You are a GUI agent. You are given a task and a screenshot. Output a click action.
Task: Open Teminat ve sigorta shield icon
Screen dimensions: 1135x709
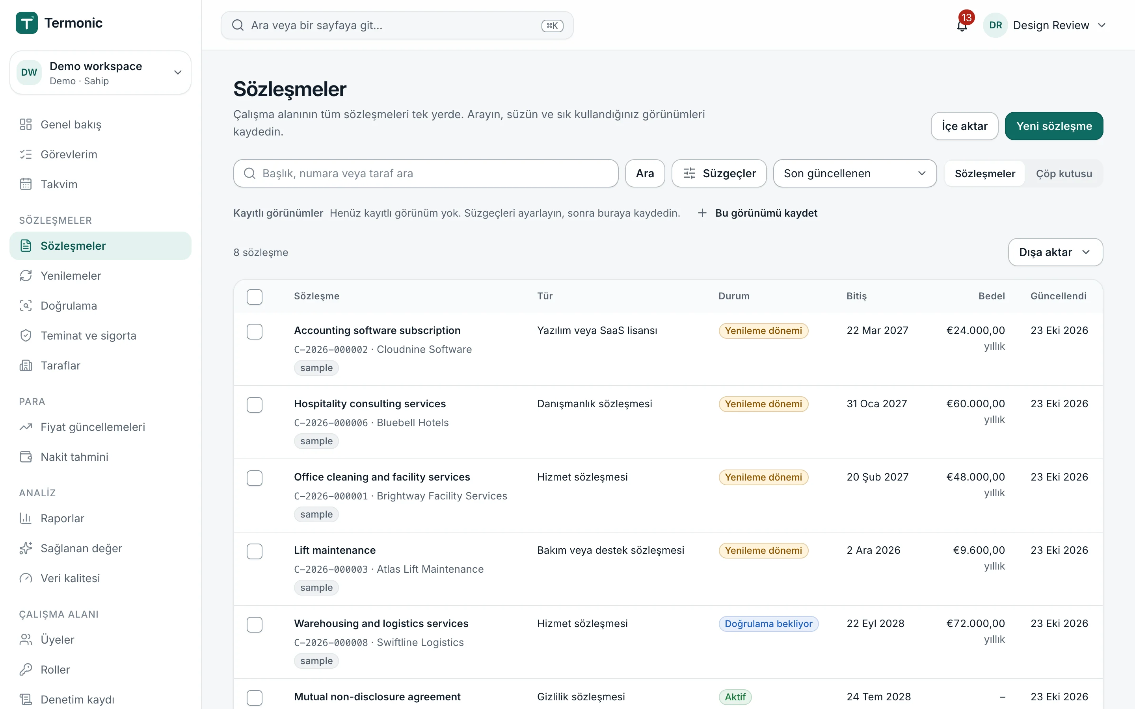click(x=26, y=336)
